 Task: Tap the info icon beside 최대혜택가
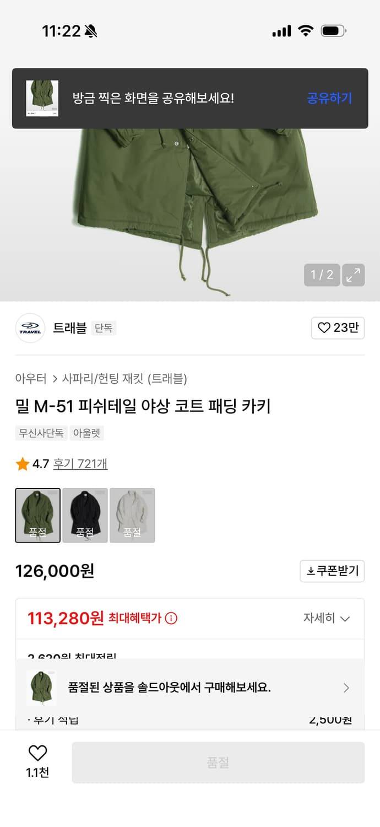[x=171, y=618]
